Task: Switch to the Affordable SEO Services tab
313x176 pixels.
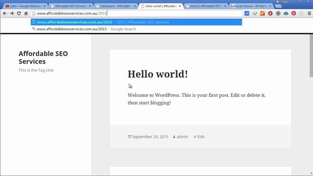Action: (70, 6)
